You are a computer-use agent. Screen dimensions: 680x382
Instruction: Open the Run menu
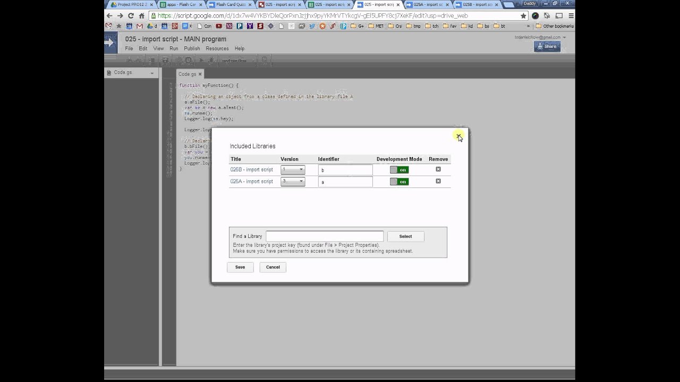174,48
